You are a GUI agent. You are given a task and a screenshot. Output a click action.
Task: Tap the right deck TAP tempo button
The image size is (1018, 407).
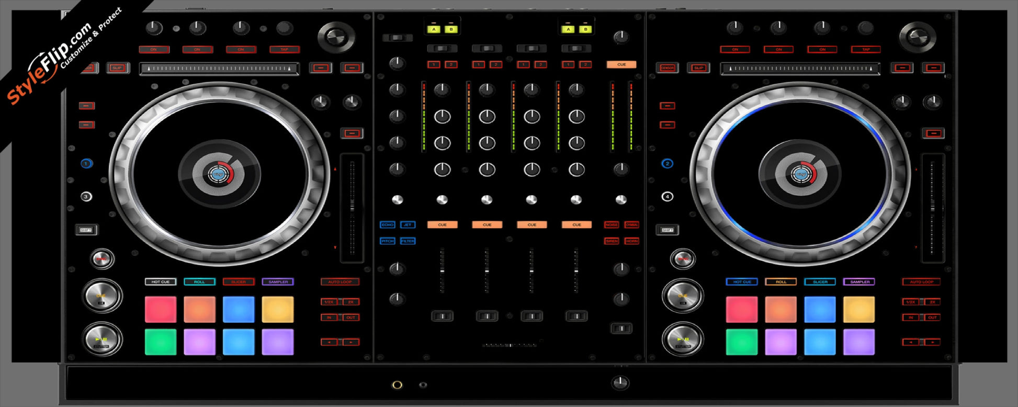pyautogui.click(x=866, y=49)
